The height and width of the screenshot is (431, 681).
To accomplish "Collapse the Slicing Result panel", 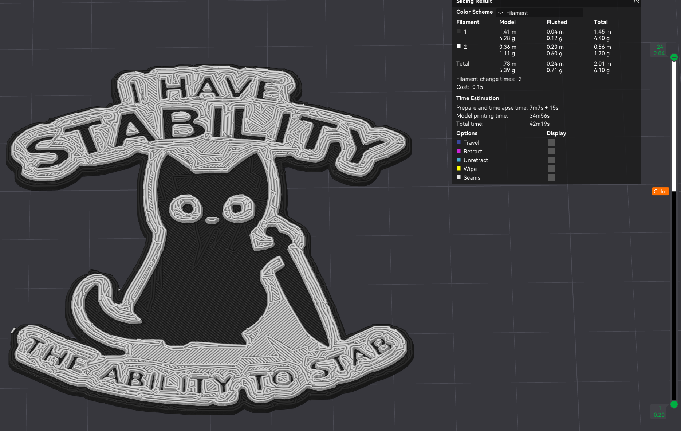I will point(636,1).
